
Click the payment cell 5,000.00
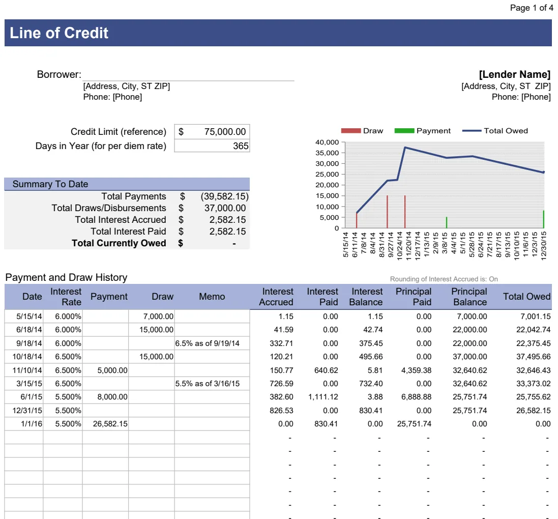click(x=105, y=370)
